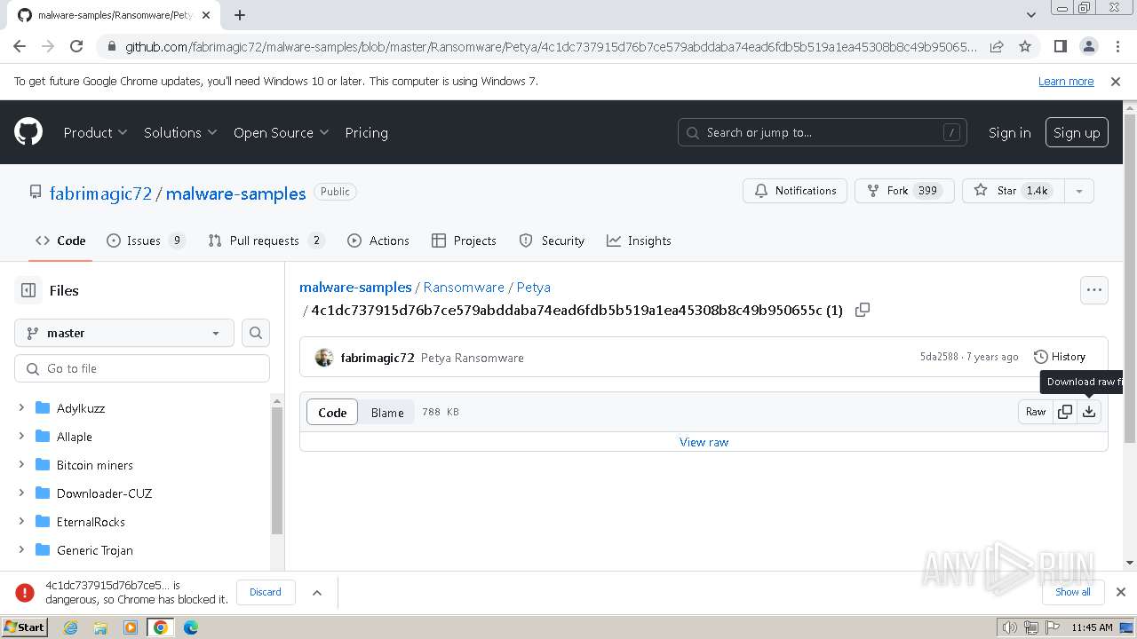Expand the Allaple folder
Screen dimensions: 1137x639
point(21,437)
